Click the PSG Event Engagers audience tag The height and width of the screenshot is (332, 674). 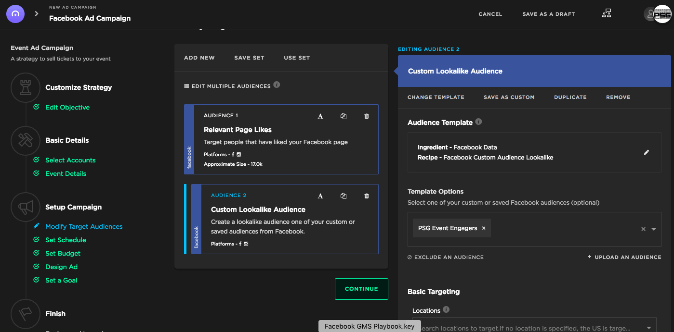pos(451,228)
